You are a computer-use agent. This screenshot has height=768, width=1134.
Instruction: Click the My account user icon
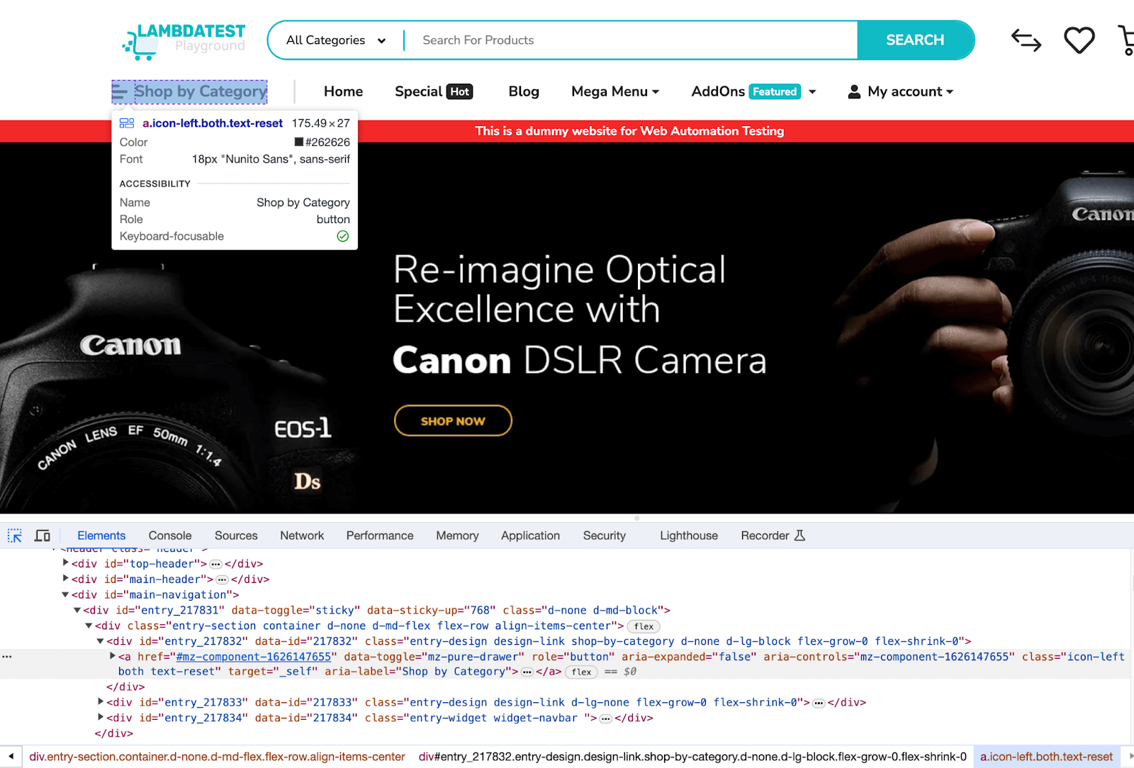tap(854, 92)
